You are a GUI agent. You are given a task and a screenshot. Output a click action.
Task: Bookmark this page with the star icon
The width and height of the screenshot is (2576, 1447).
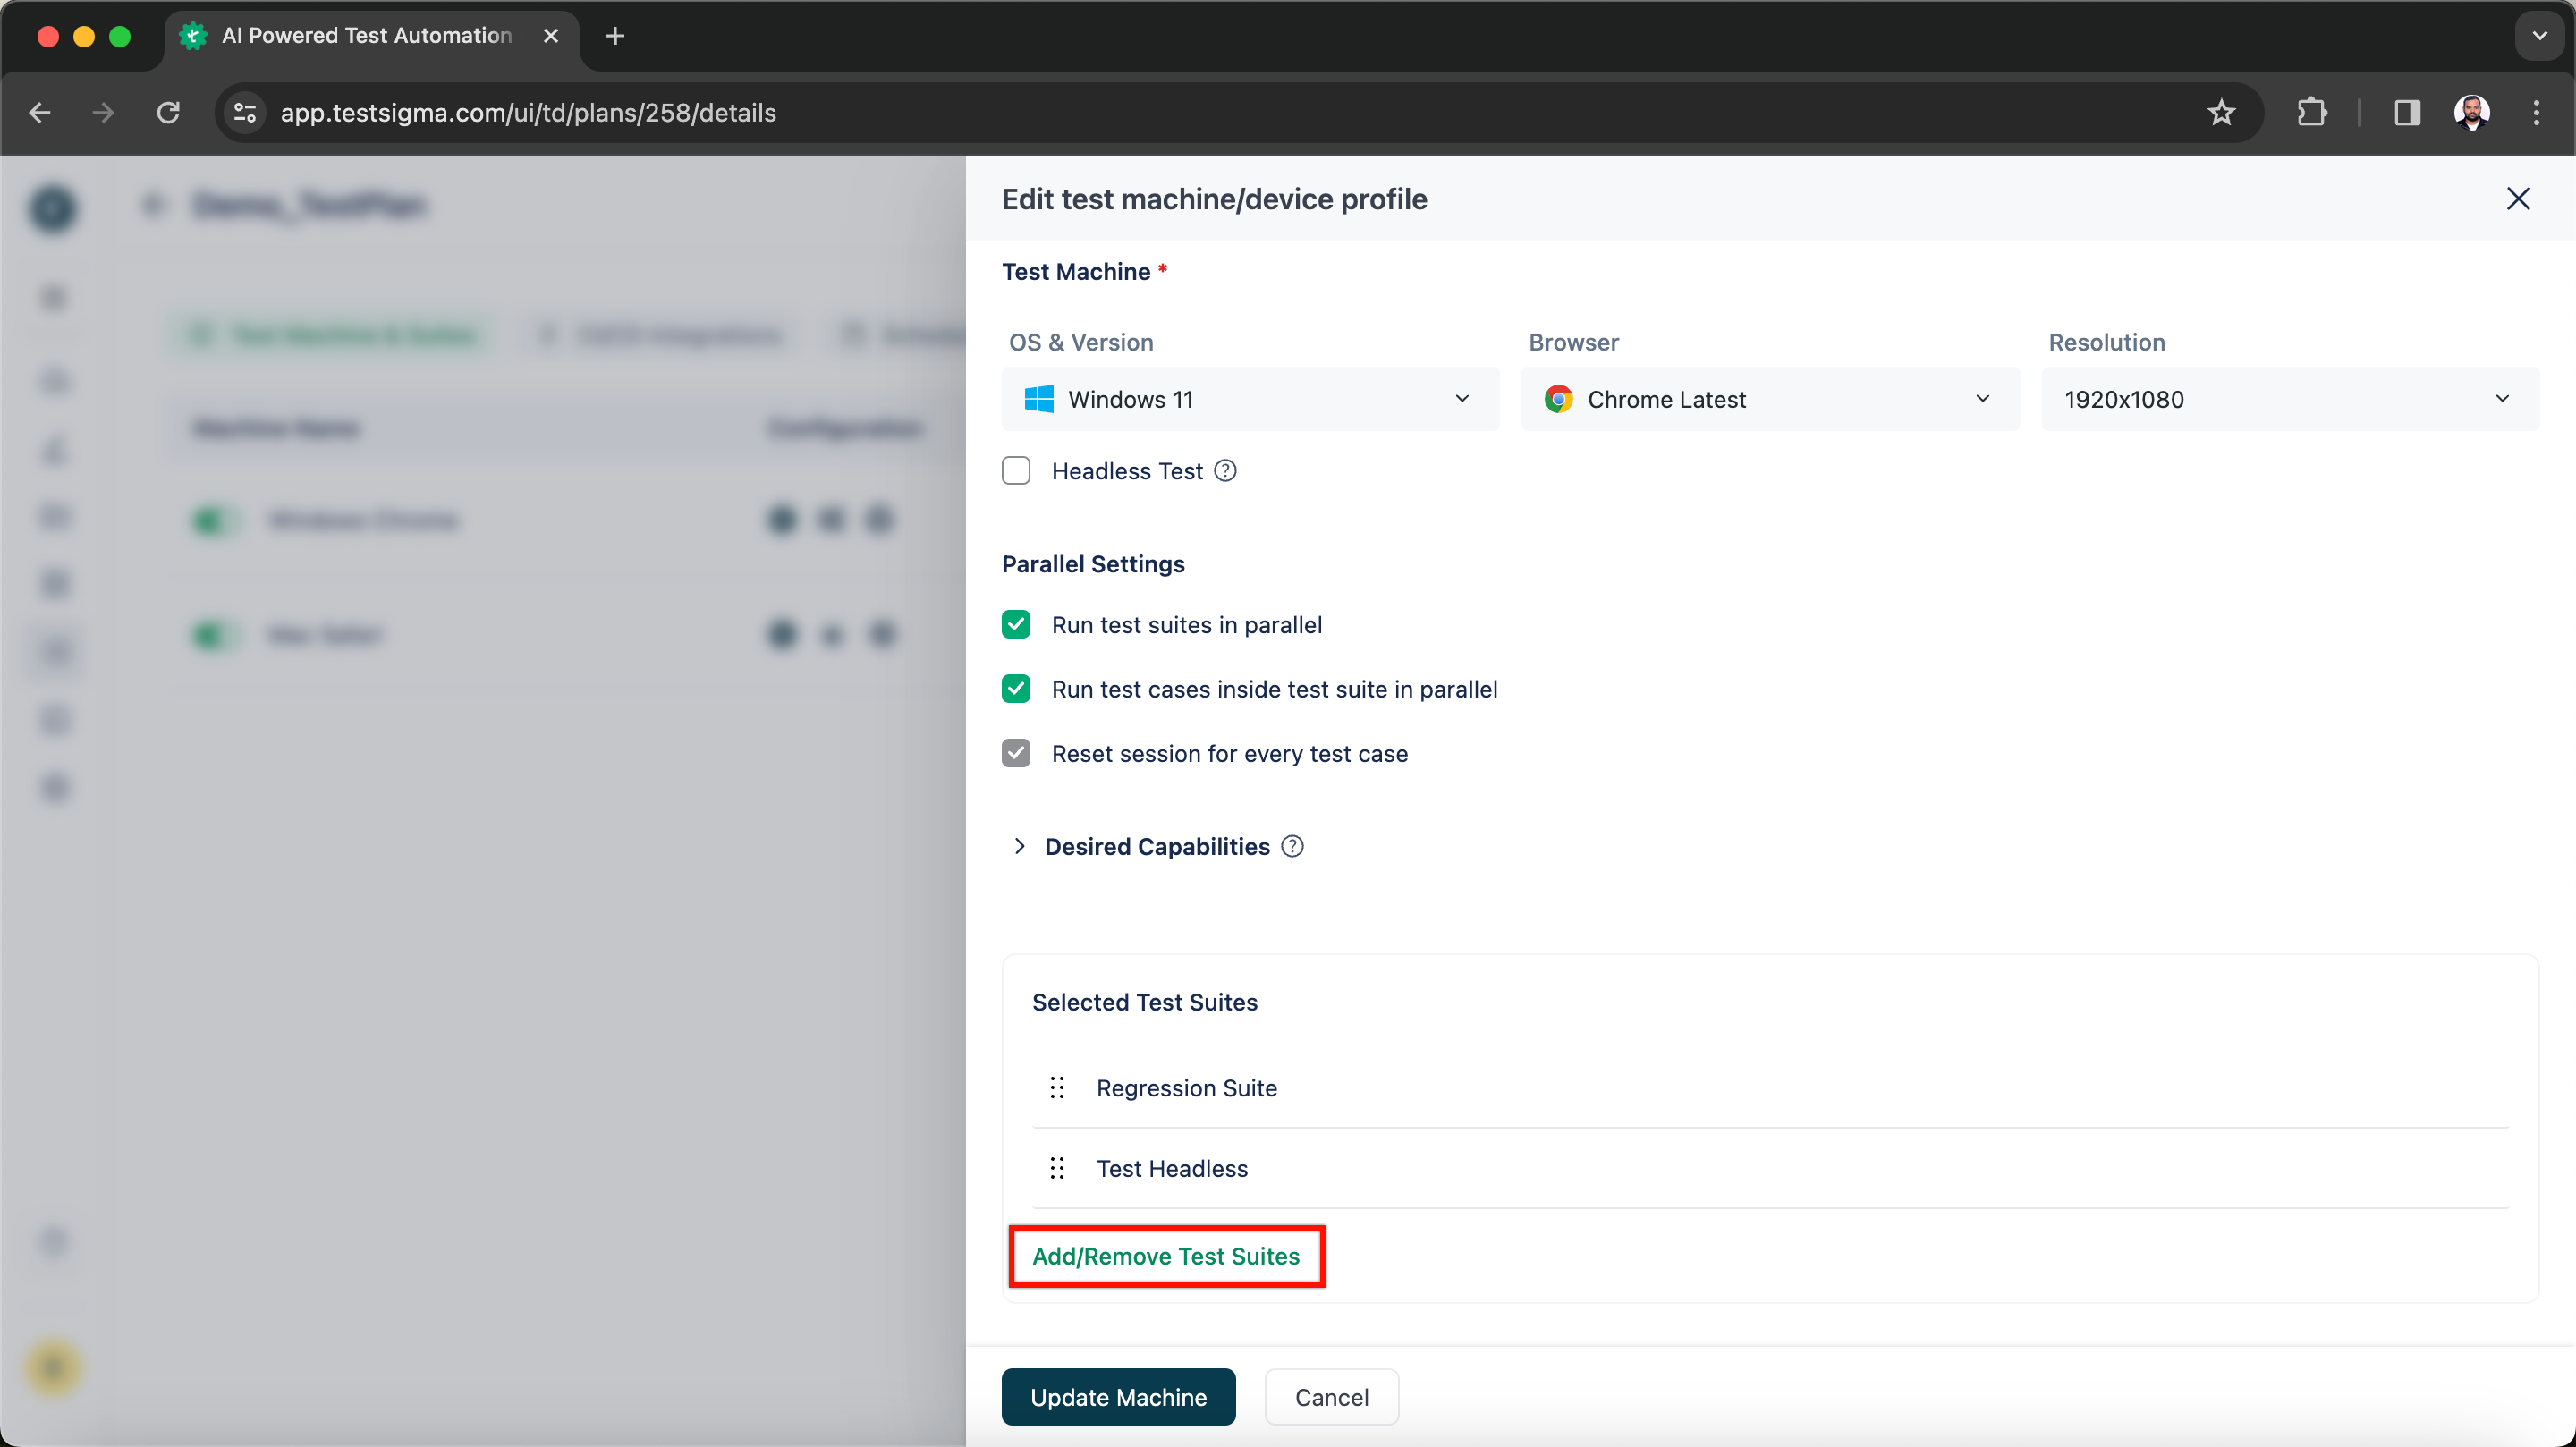coord(2220,113)
